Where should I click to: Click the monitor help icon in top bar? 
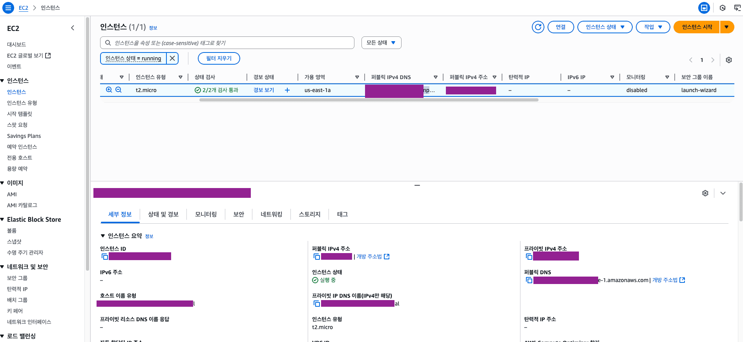point(738,8)
